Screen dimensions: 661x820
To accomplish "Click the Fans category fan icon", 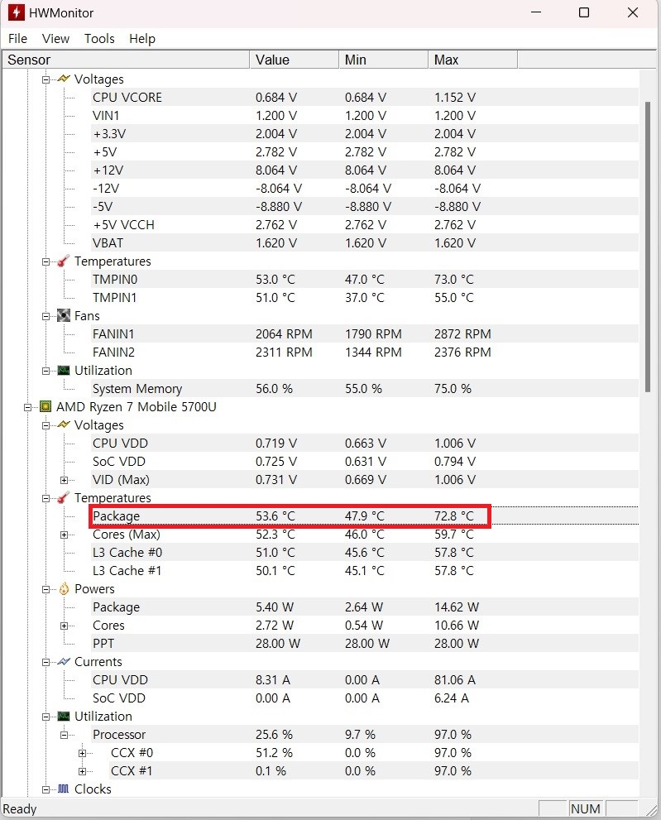I will point(63,315).
